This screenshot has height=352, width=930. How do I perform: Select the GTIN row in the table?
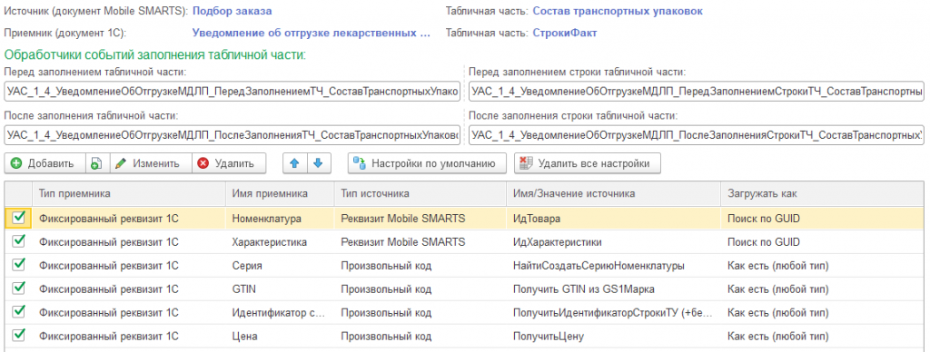click(464, 288)
